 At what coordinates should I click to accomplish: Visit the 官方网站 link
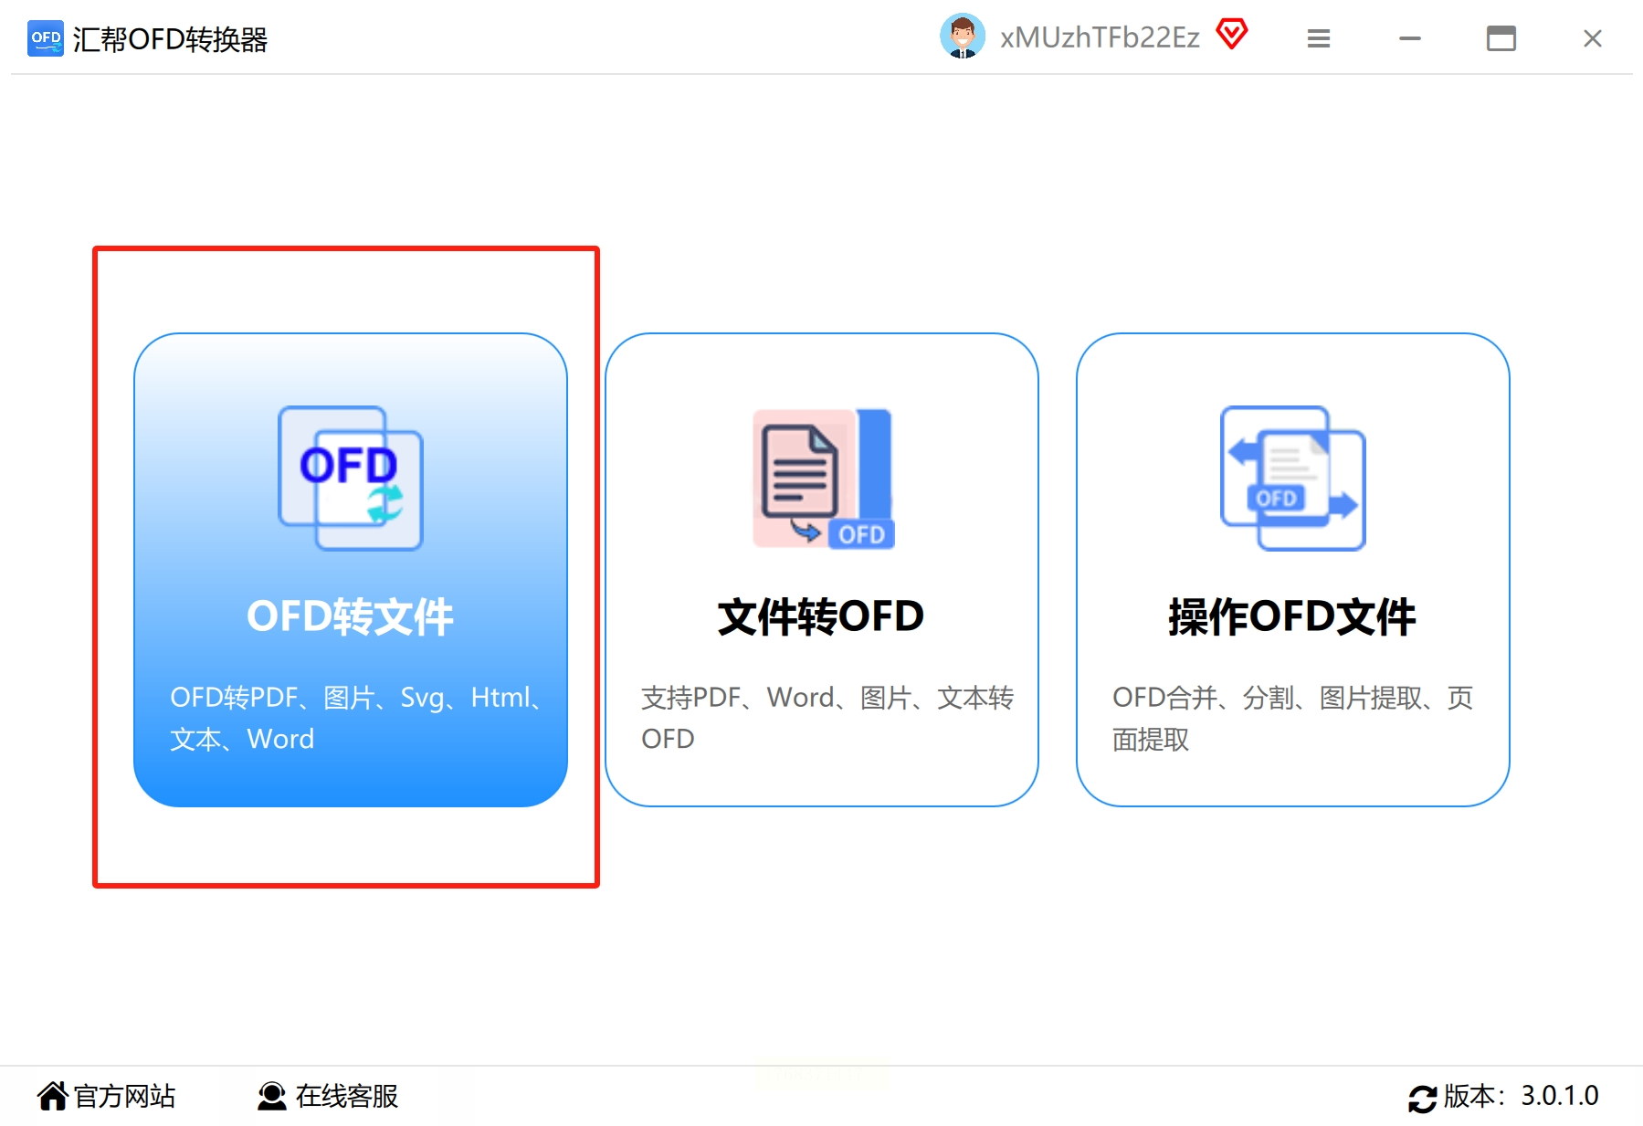[123, 1095]
